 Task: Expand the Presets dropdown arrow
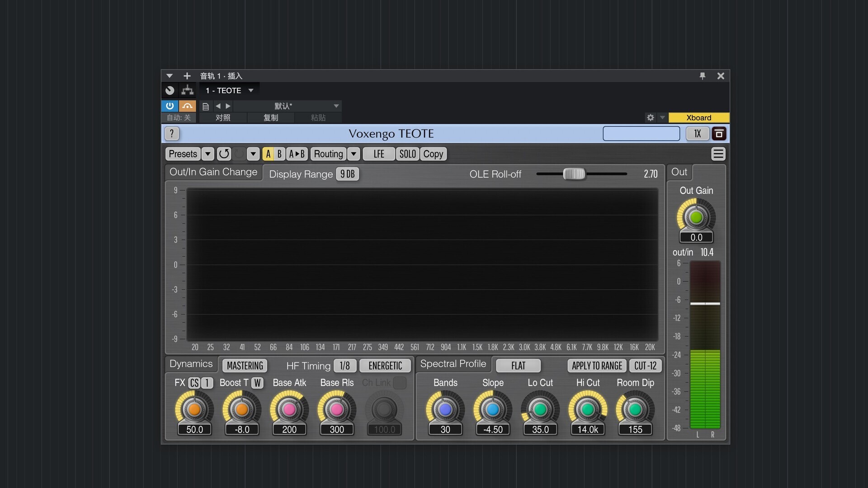click(208, 154)
